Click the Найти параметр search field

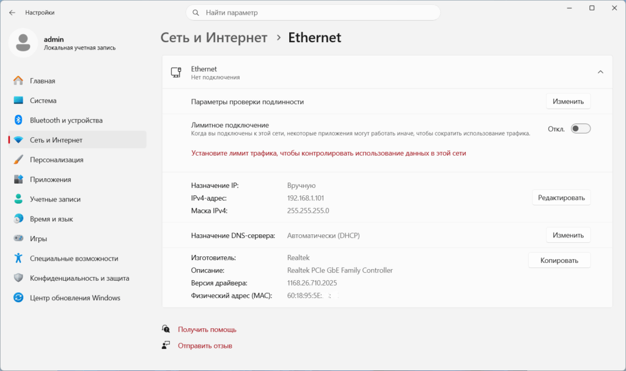point(313,13)
